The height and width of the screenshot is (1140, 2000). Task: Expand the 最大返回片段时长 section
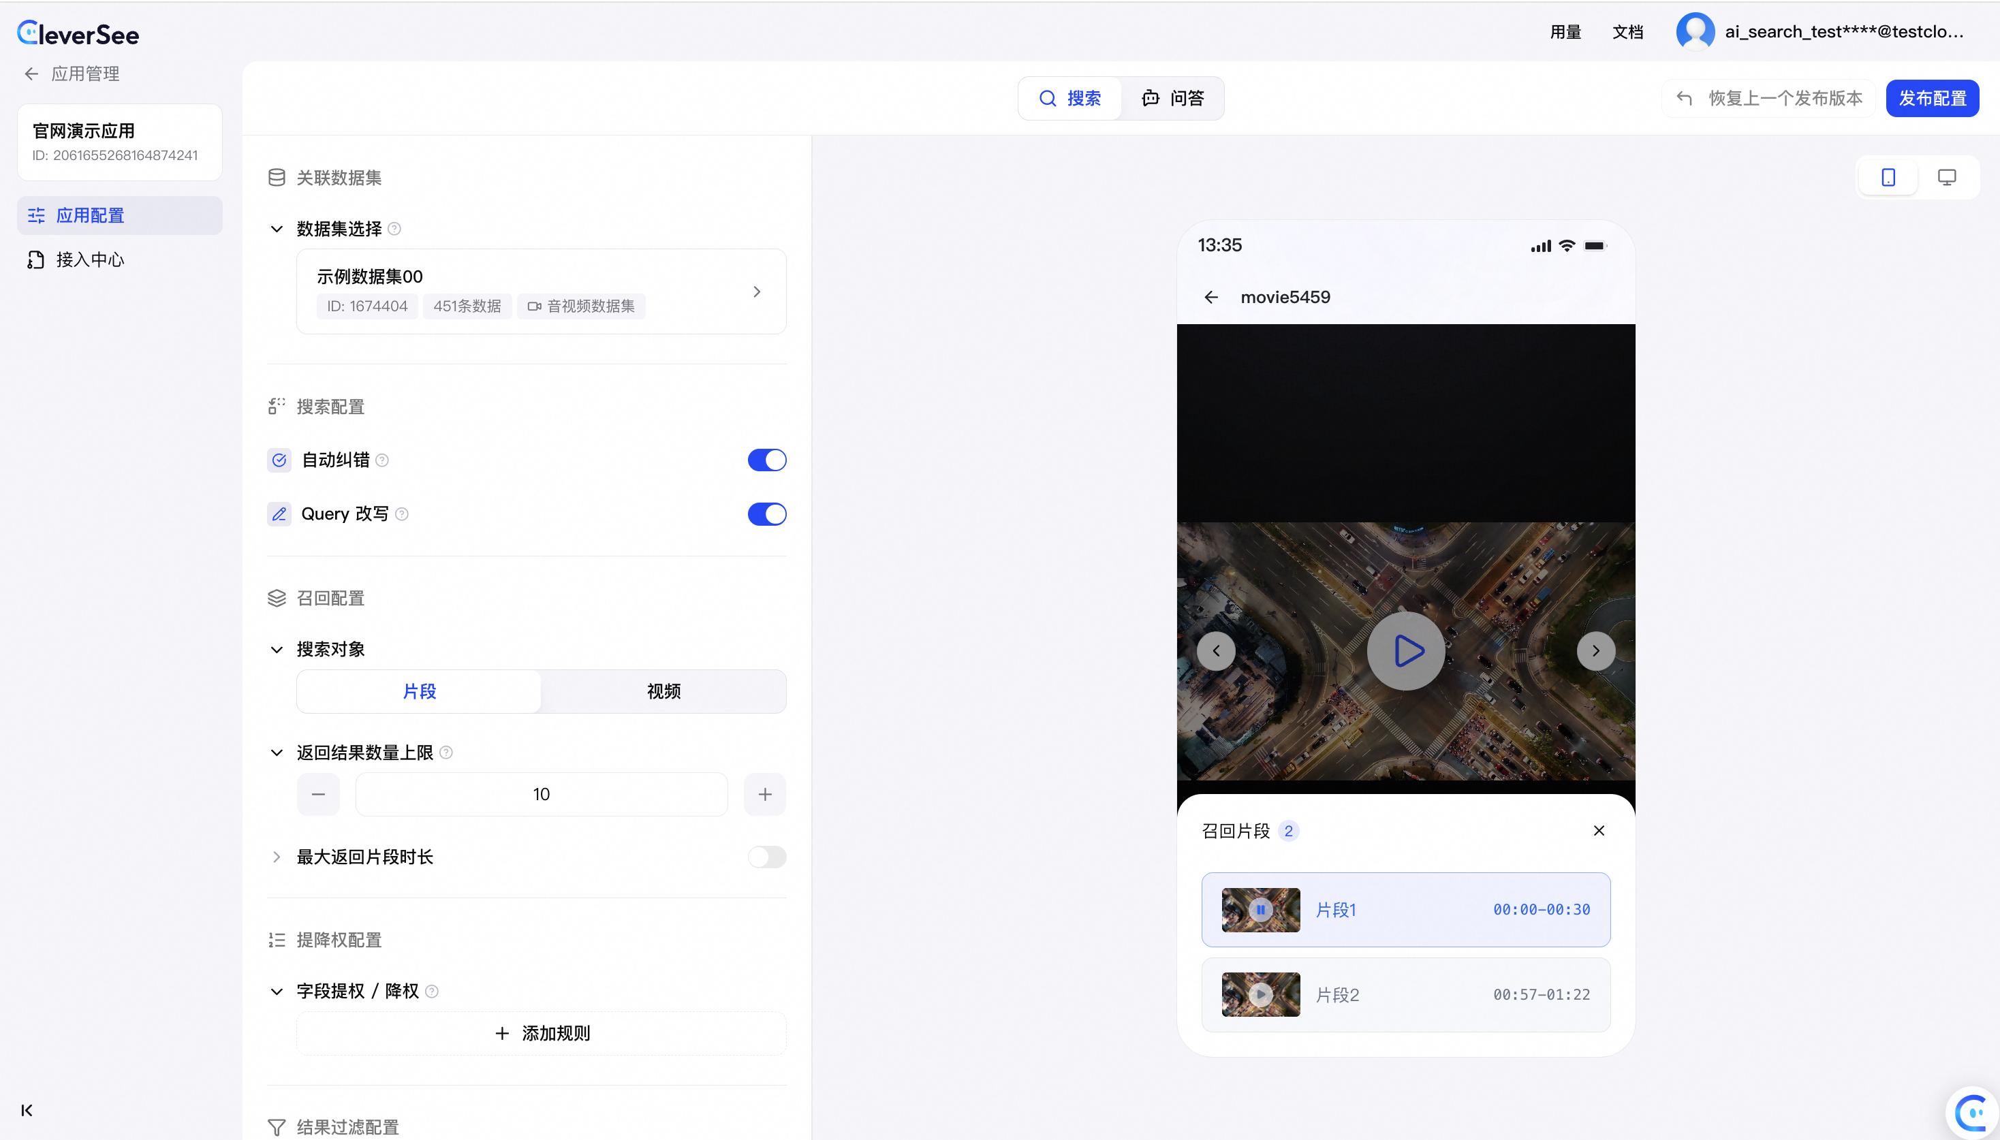coord(277,857)
